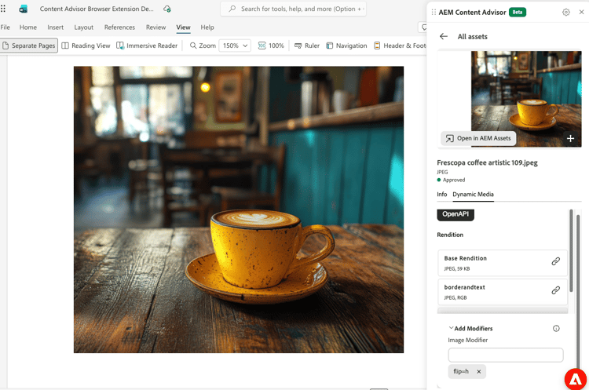Click the red Adobe floating button
Image resolution: width=589 pixels, height=390 pixels.
point(575,380)
